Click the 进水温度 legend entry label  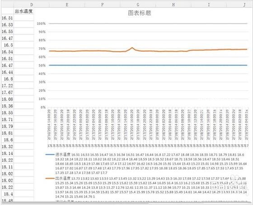[63, 155]
